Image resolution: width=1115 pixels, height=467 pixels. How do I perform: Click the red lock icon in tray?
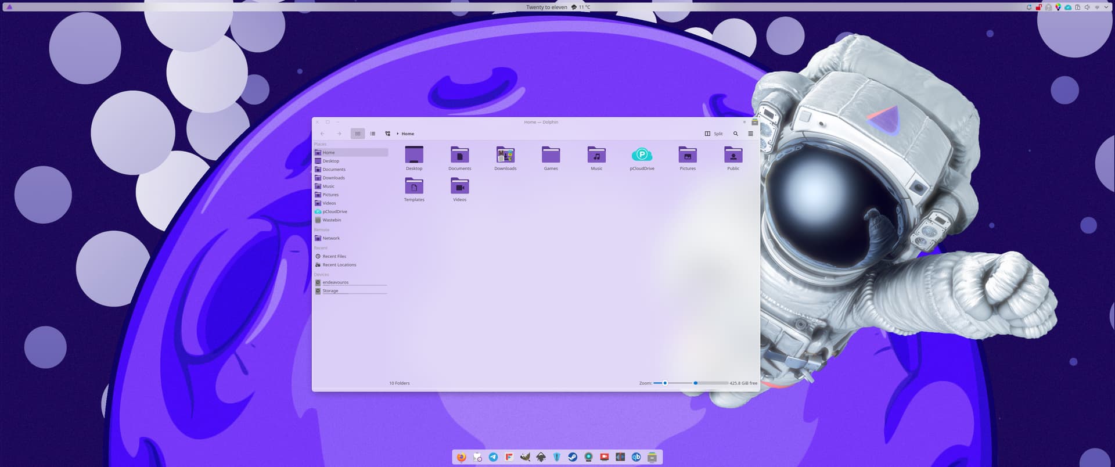[x=1039, y=7]
